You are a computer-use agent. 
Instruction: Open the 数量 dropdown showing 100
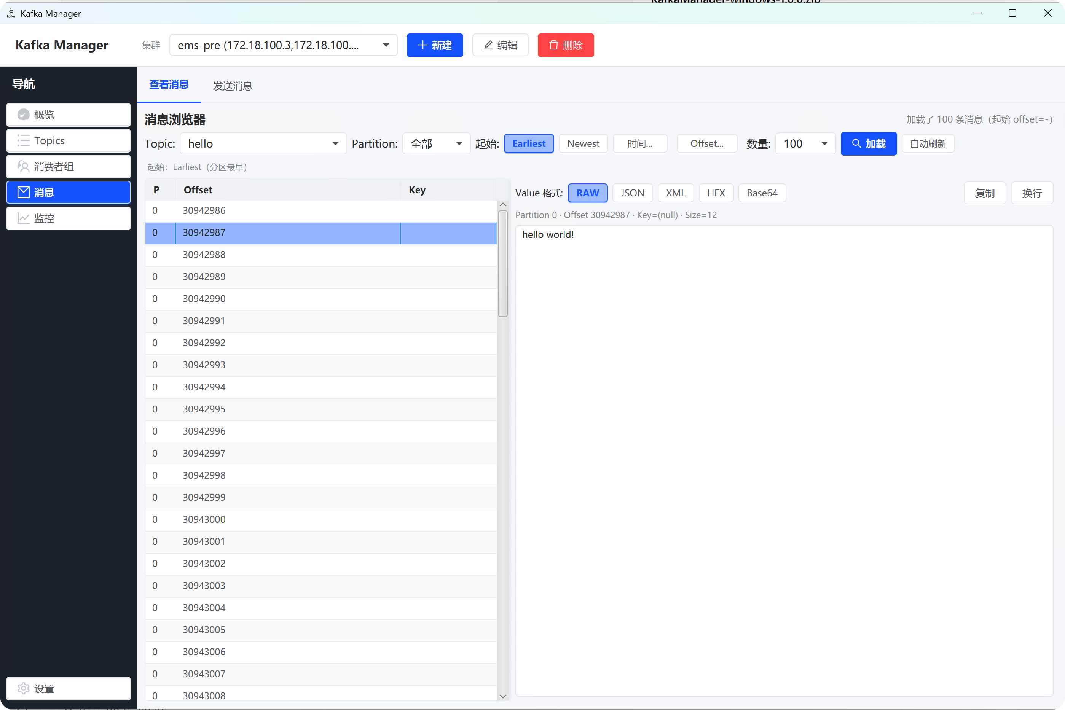tap(805, 143)
